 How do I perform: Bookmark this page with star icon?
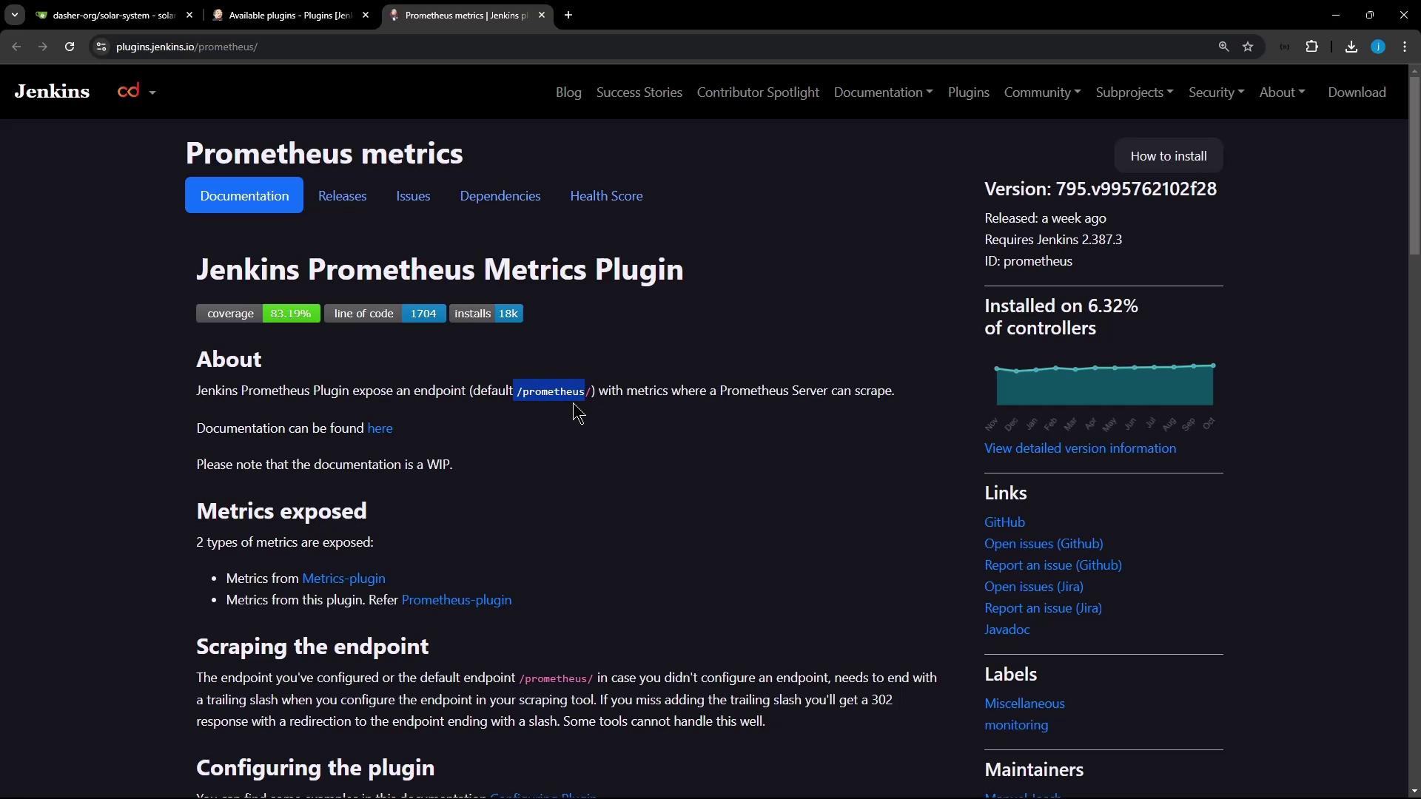click(1248, 47)
